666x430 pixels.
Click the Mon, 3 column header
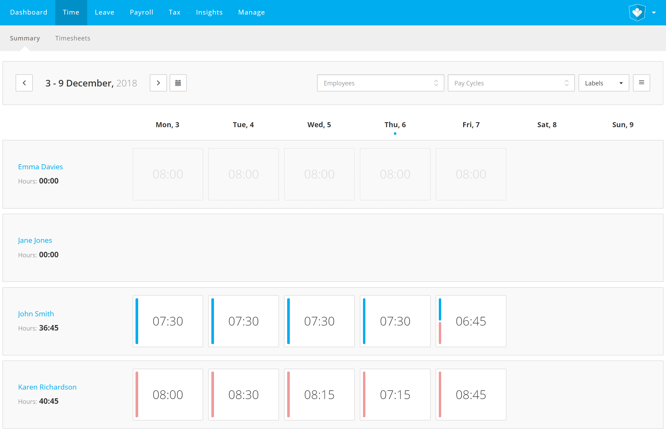click(x=167, y=125)
